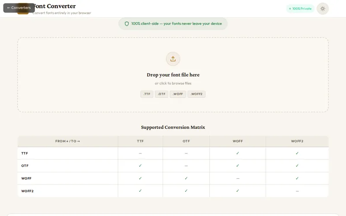Image resolution: width=346 pixels, height=216 pixels.
Task: Click 'or click to browse files' text
Action: coord(173,83)
